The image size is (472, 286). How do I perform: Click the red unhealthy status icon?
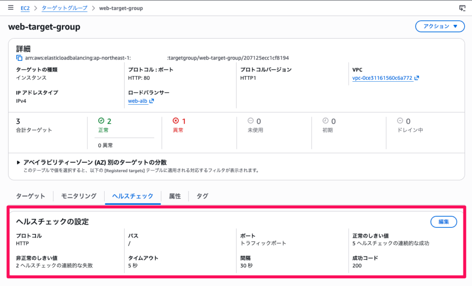click(176, 121)
